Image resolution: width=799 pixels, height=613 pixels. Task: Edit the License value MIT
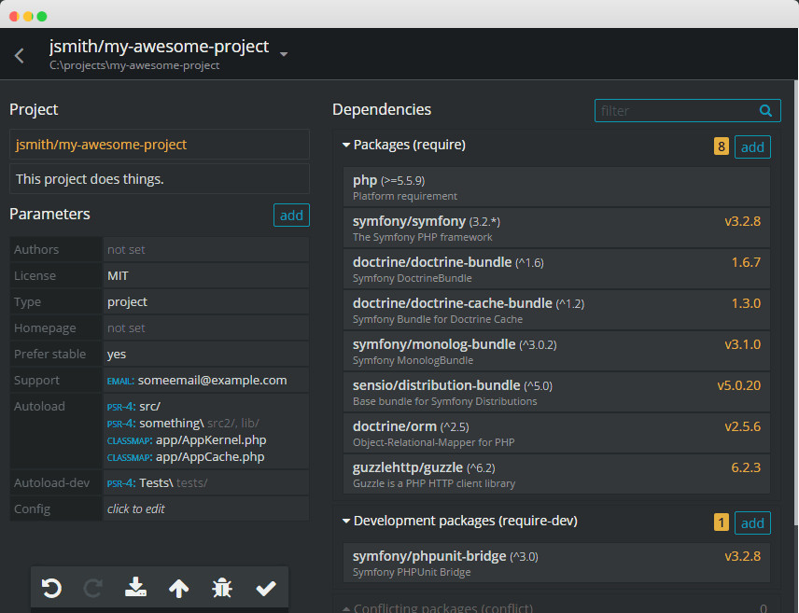click(x=206, y=275)
